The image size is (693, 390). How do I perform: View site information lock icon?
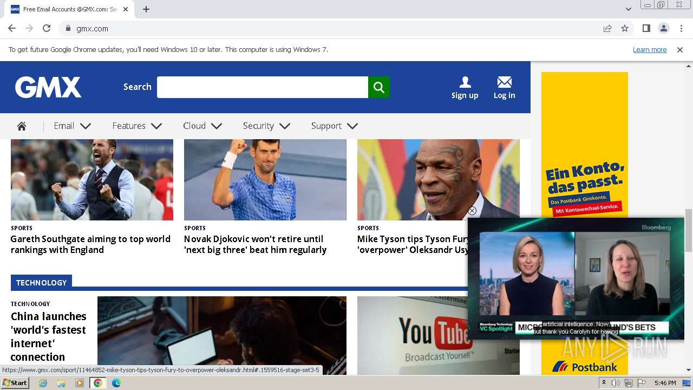68,28
